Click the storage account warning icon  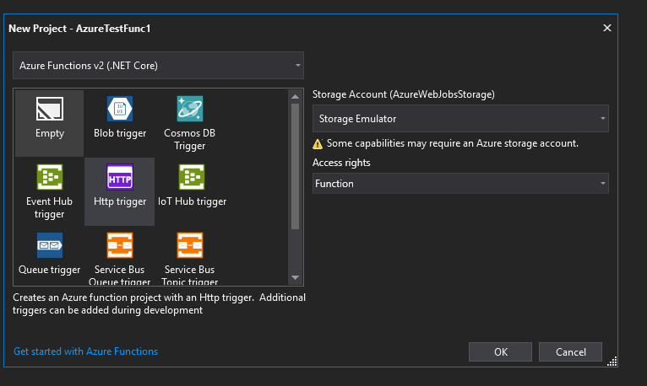point(318,143)
